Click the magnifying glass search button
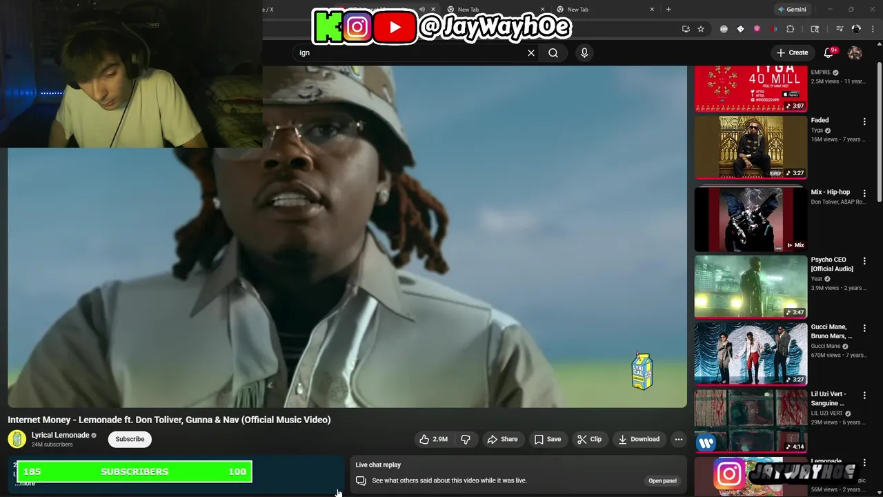 pos(553,52)
